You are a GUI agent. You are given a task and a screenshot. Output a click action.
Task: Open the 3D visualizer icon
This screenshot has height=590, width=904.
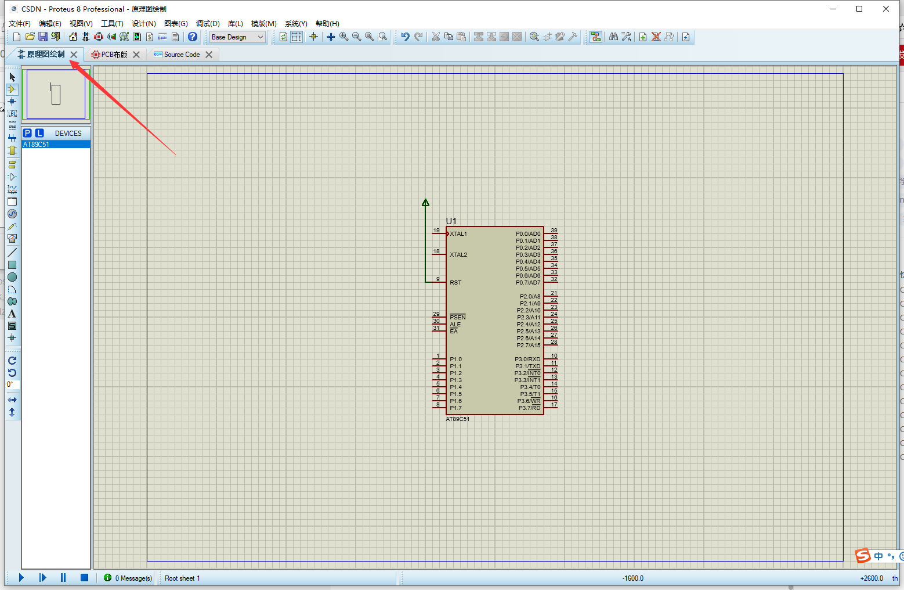(111, 37)
